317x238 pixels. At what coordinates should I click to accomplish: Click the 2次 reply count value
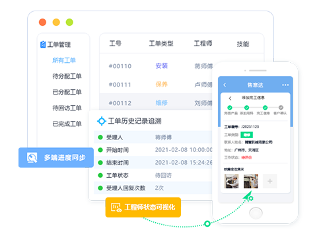[x=159, y=188]
